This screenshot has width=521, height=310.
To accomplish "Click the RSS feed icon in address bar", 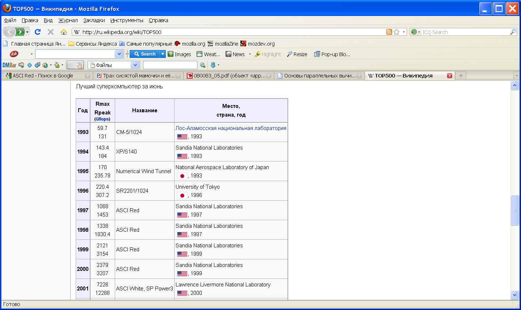I will [x=389, y=32].
